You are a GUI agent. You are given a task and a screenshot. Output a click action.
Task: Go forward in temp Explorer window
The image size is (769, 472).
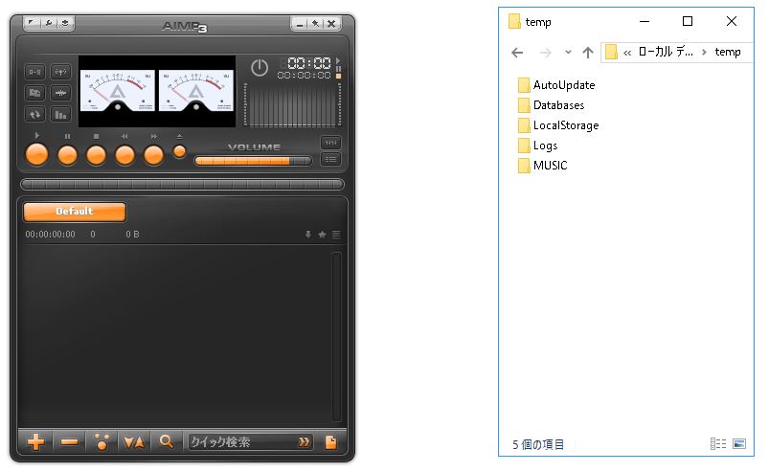pos(545,53)
